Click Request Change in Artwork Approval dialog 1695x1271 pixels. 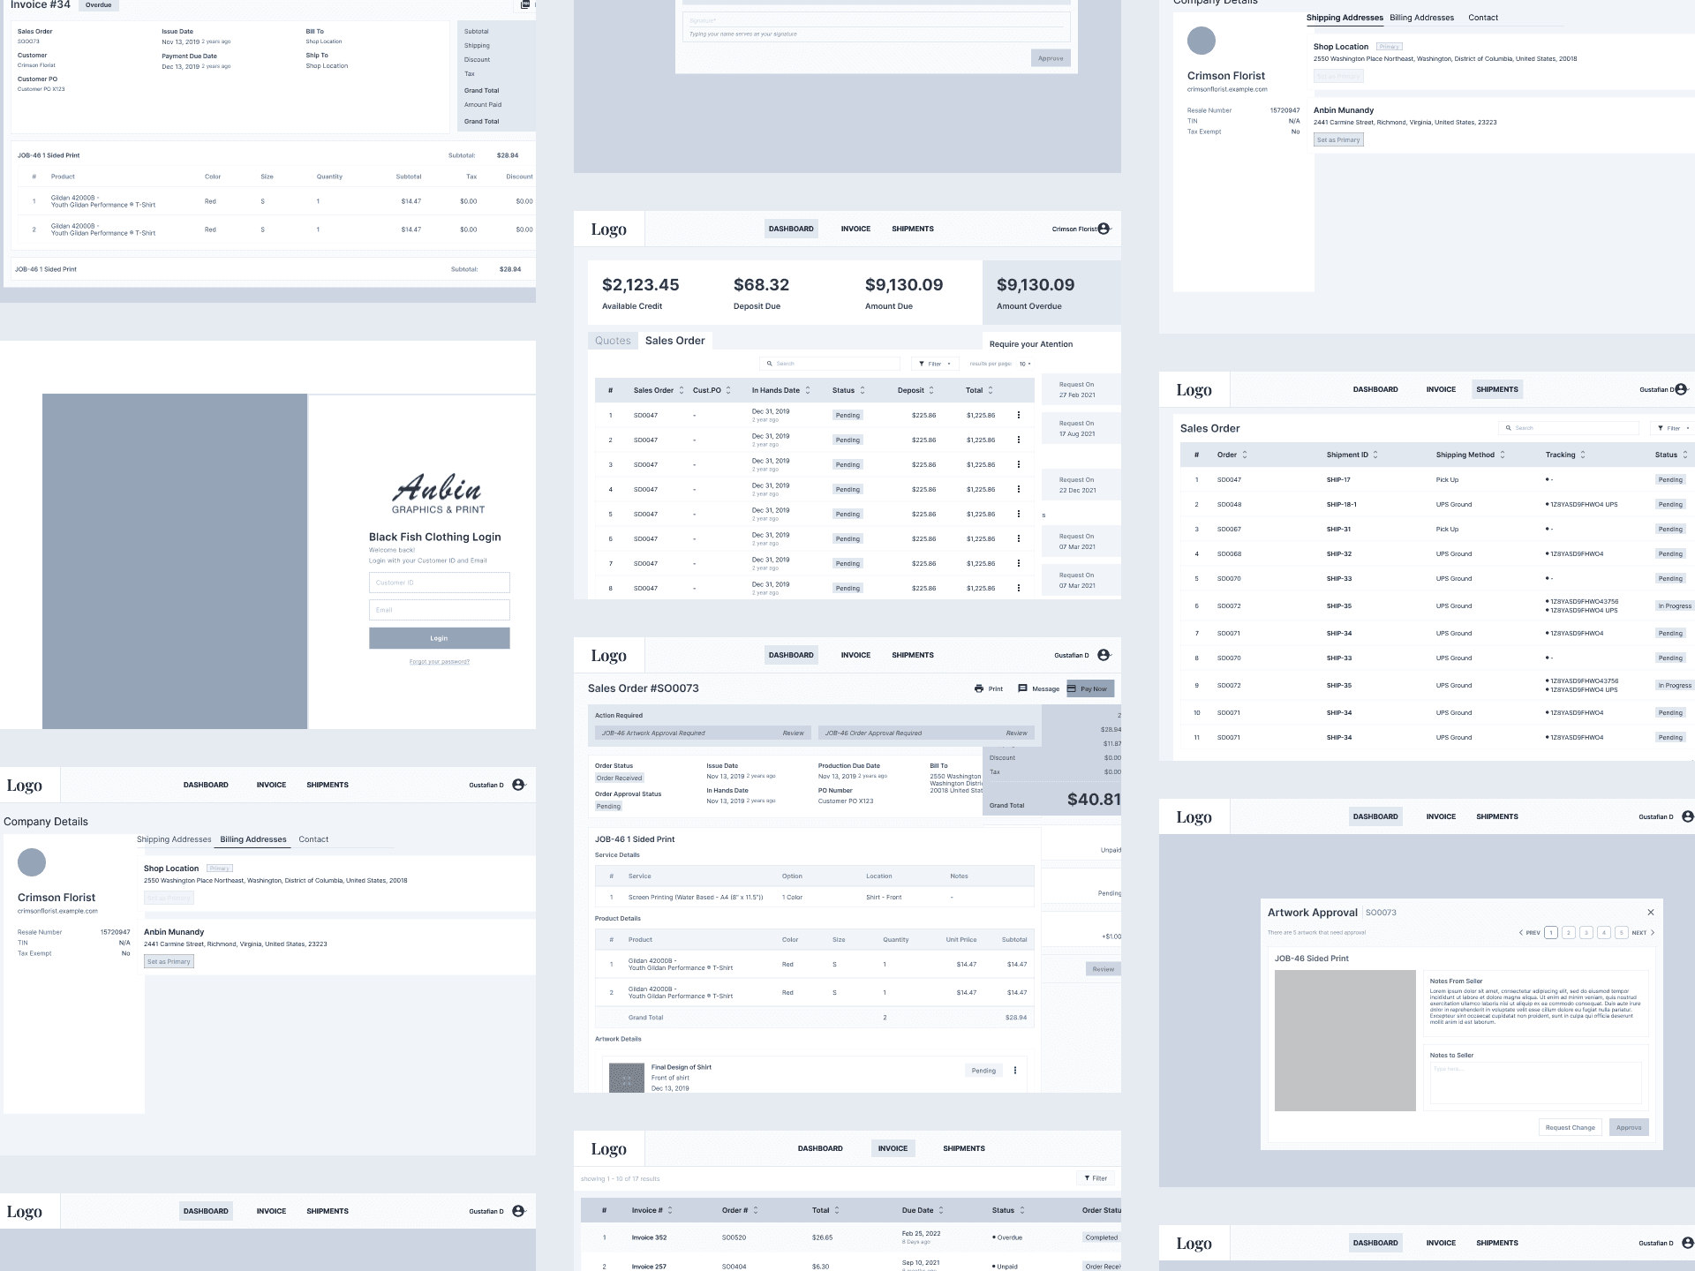click(1570, 1127)
